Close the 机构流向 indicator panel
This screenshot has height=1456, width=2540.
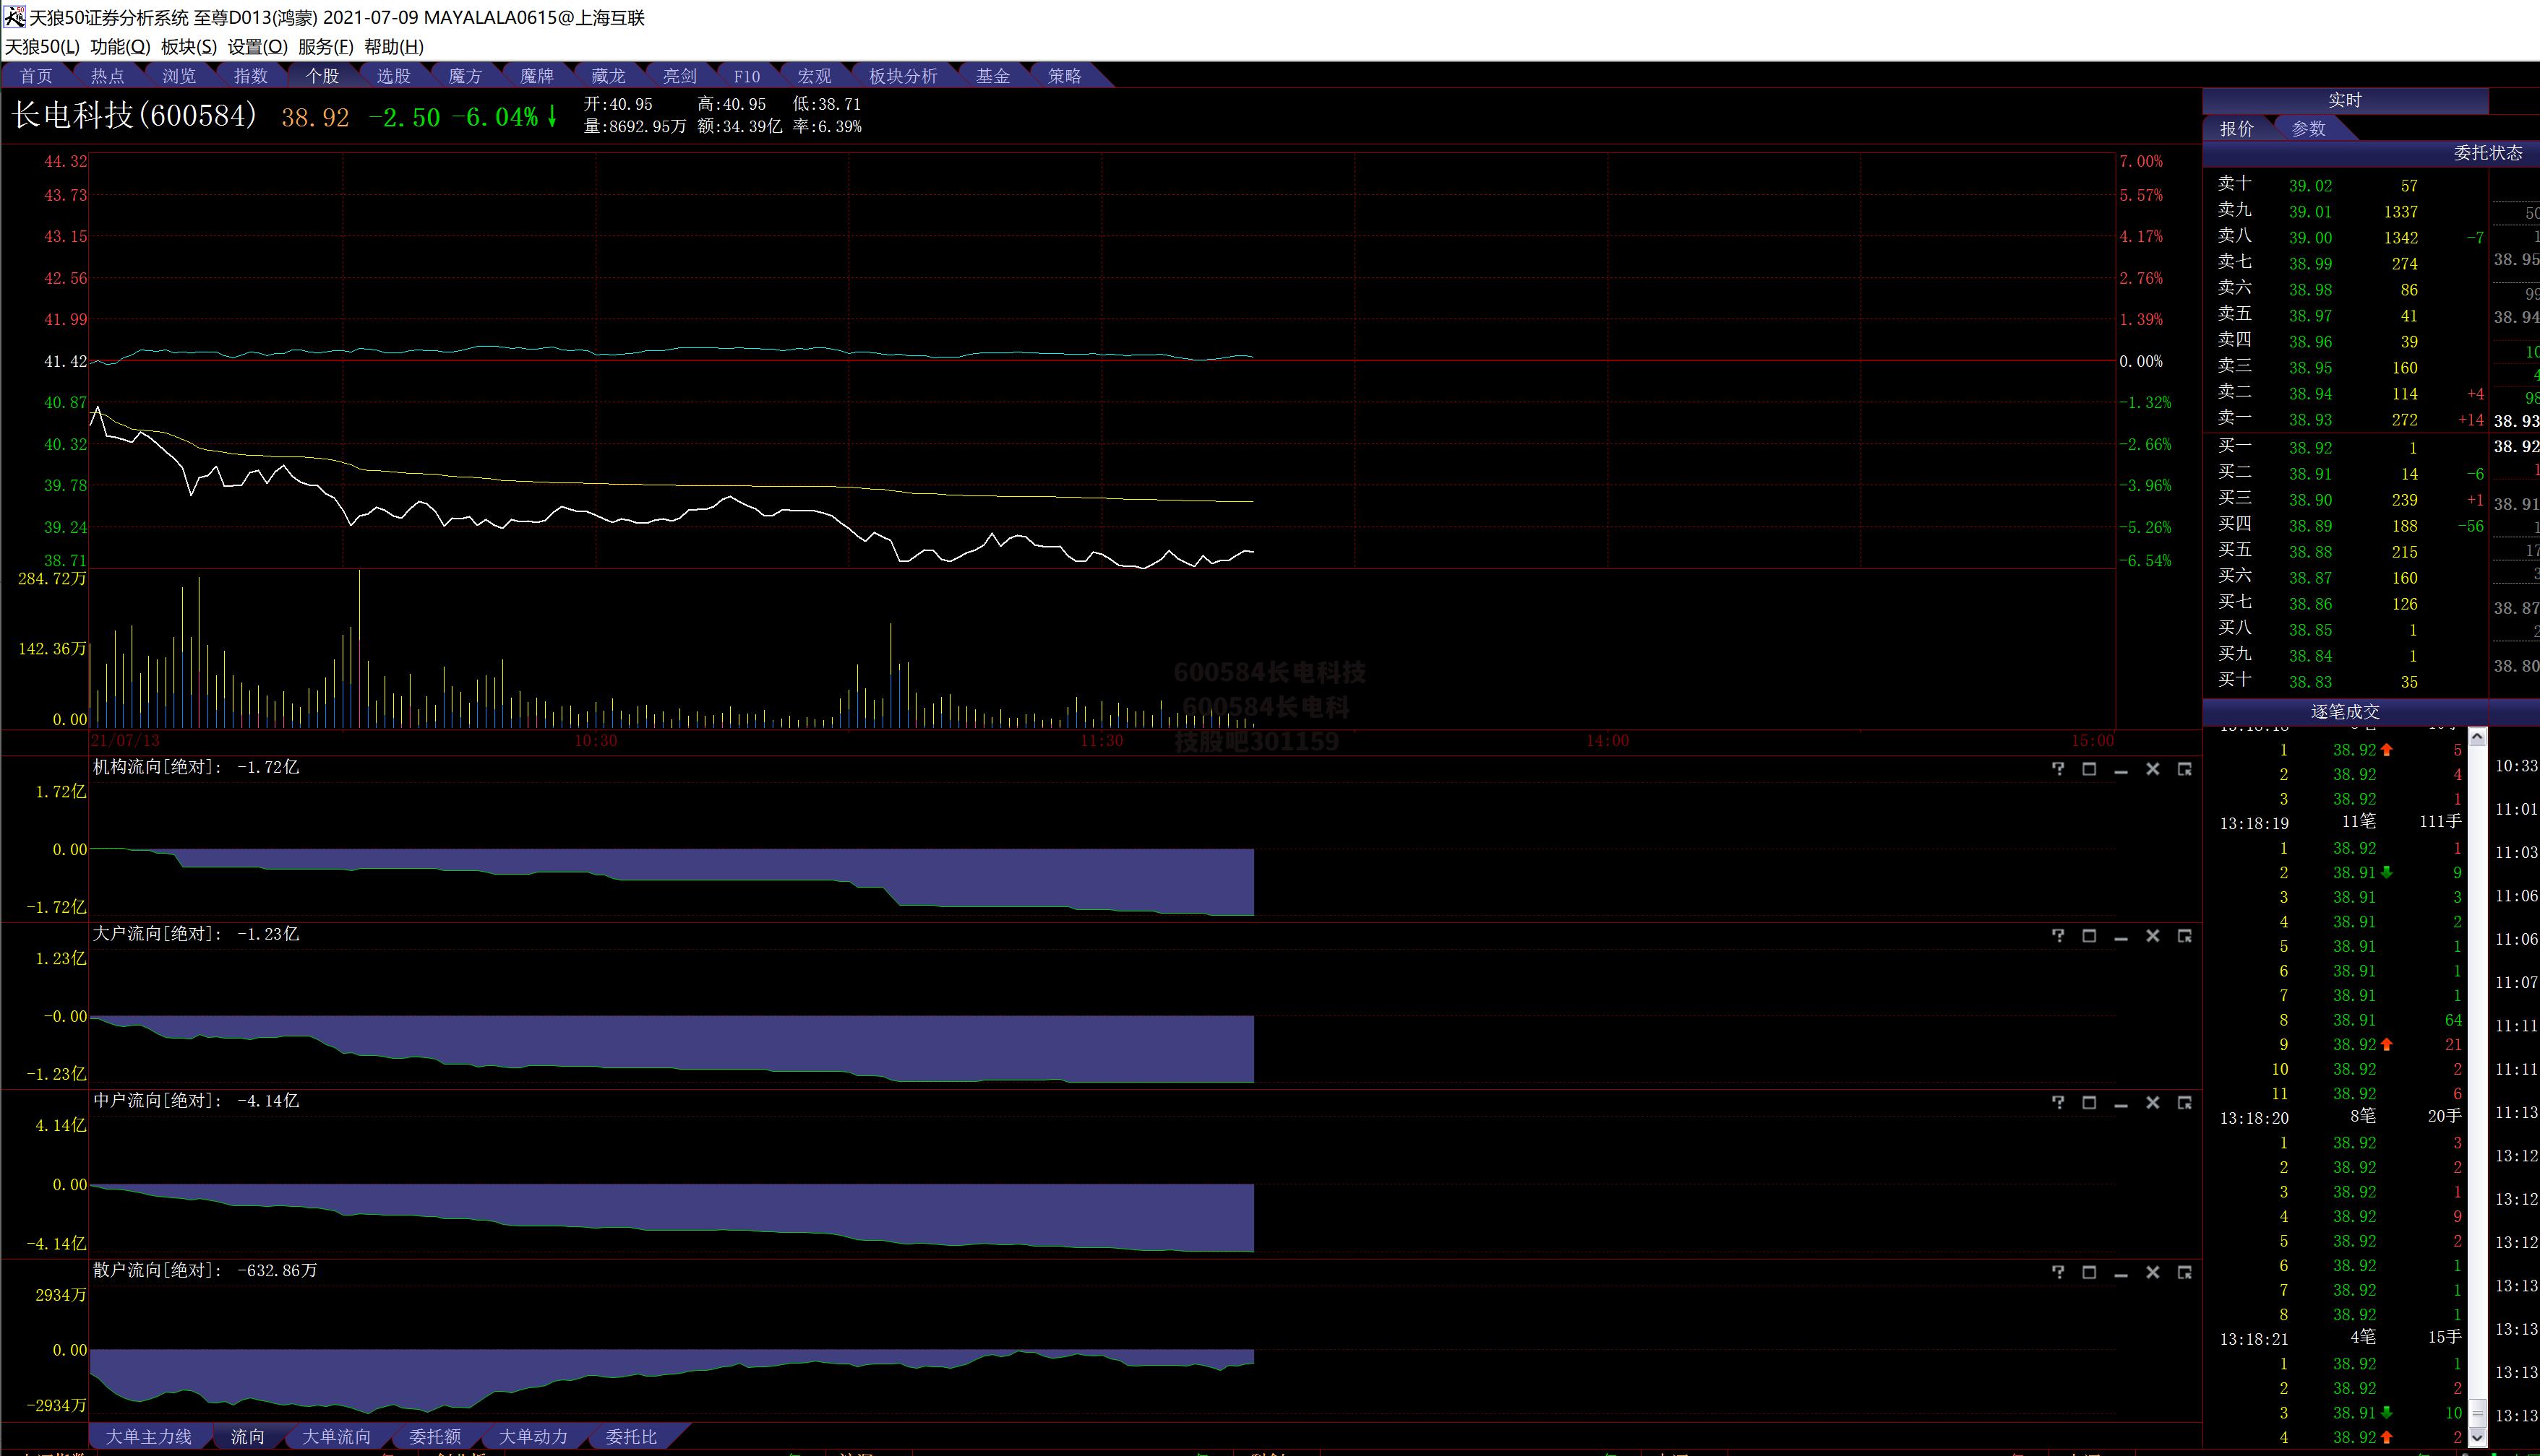2153,769
